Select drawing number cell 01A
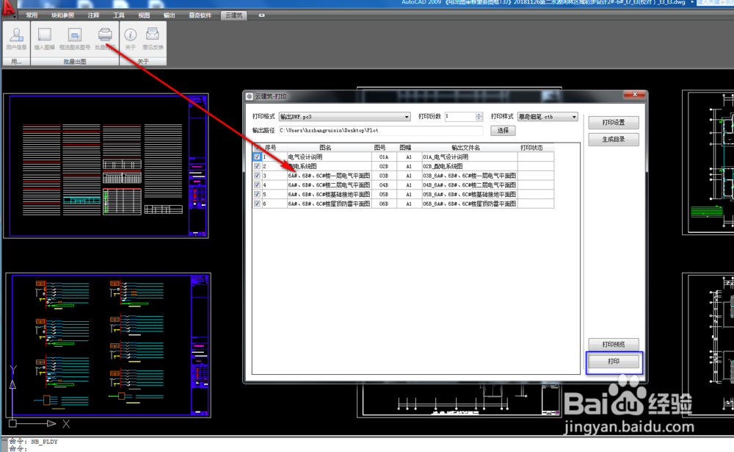The width and height of the screenshot is (734, 452). (x=384, y=157)
